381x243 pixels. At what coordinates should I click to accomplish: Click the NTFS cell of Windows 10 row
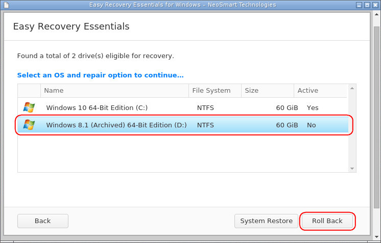(205, 108)
